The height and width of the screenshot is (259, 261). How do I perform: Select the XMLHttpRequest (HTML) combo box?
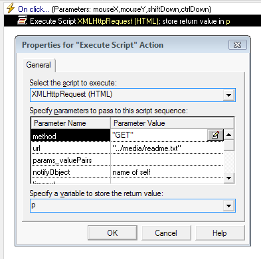point(133,95)
